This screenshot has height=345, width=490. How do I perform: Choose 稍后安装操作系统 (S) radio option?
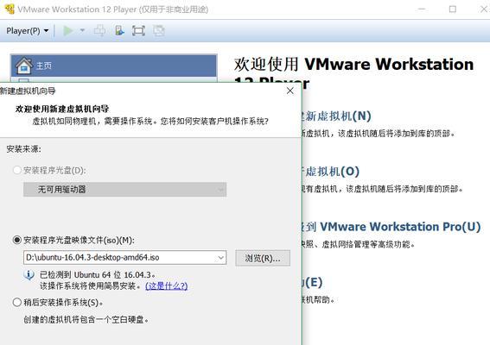[x=17, y=302]
